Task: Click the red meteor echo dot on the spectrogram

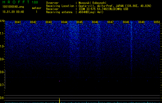Action: [x=59, y=81]
